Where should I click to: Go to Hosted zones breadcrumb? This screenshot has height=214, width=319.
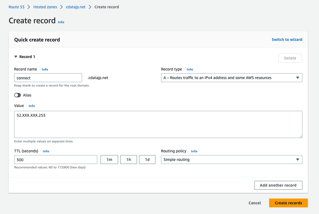45,7
